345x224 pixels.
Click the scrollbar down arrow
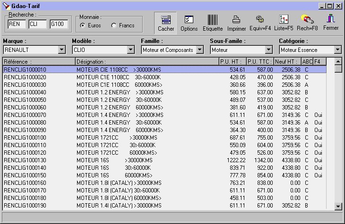point(338,206)
